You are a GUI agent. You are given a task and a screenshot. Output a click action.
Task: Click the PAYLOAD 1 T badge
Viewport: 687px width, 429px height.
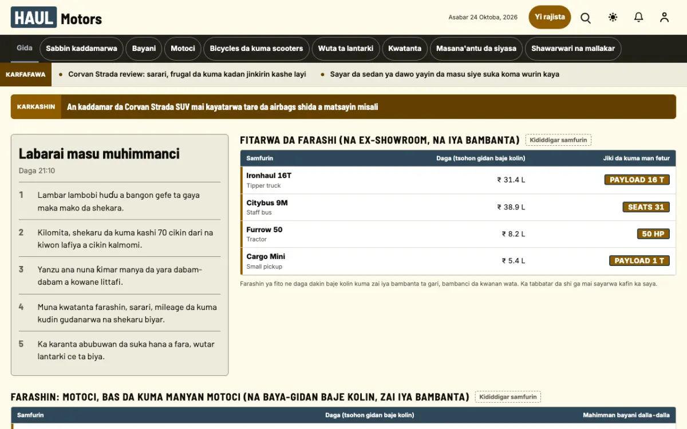pyautogui.click(x=639, y=261)
